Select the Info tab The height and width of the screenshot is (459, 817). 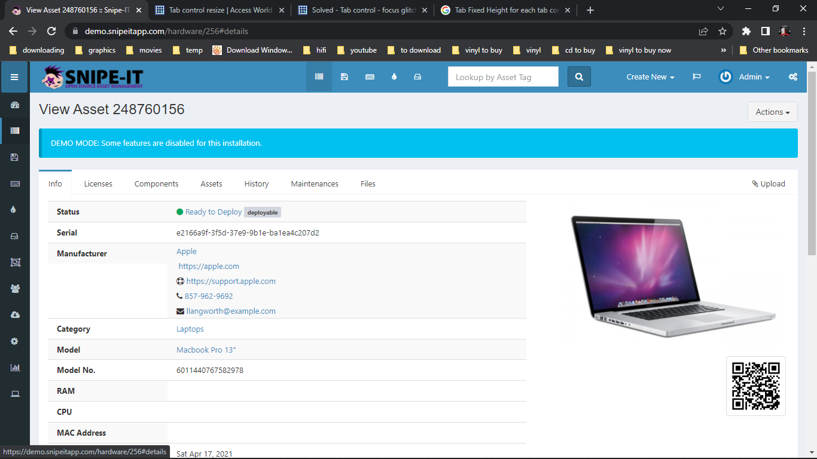click(55, 183)
